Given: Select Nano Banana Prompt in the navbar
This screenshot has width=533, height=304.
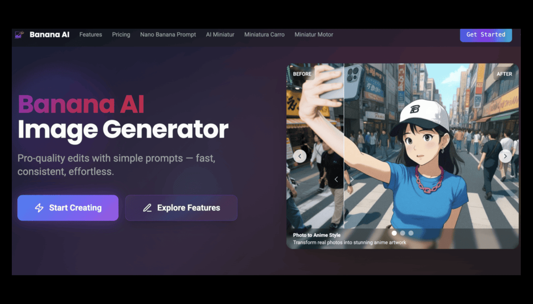Looking at the screenshot, I should (x=168, y=35).
